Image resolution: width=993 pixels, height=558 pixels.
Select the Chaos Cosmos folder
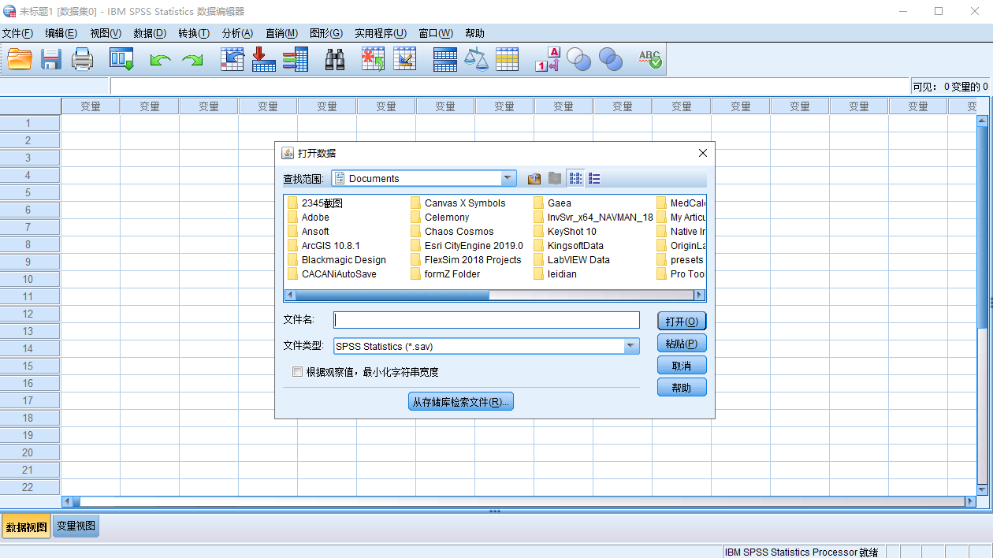pos(452,232)
